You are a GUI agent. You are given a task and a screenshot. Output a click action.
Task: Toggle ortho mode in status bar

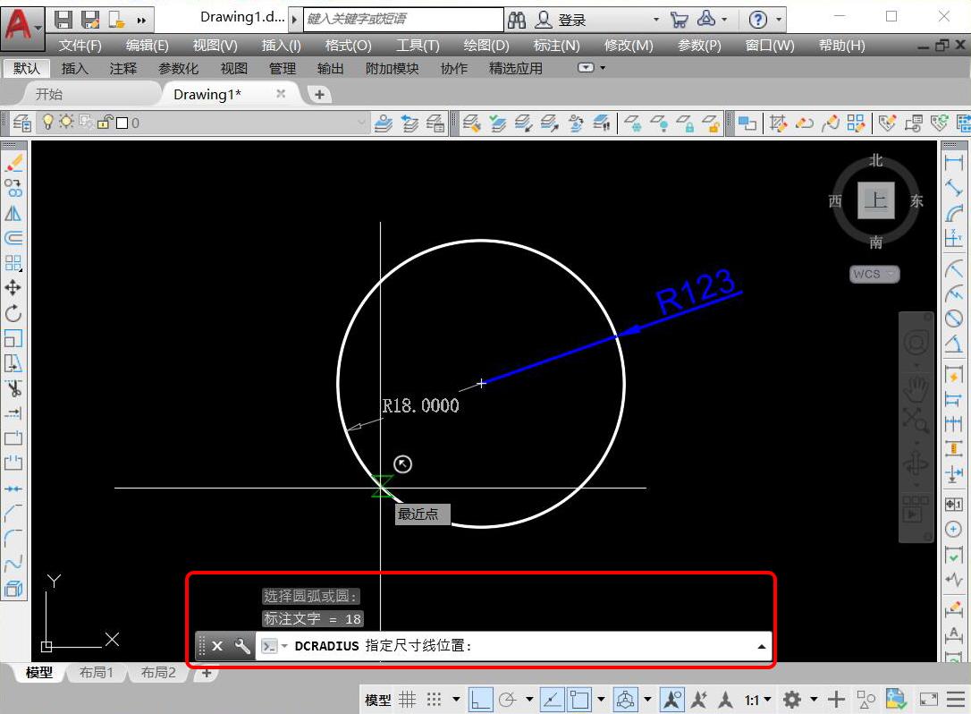point(480,699)
